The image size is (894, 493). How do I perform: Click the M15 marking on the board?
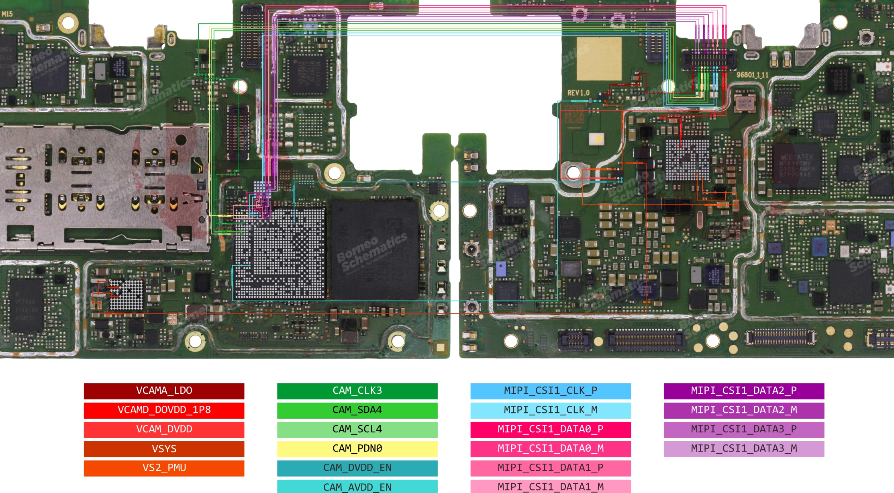coord(7,14)
